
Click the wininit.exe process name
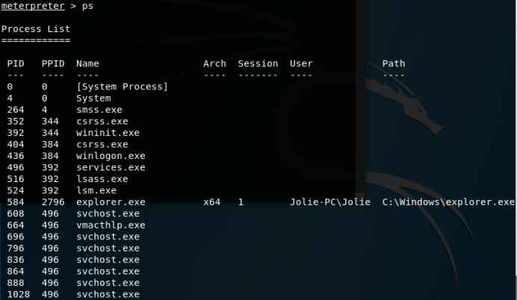(x=108, y=133)
